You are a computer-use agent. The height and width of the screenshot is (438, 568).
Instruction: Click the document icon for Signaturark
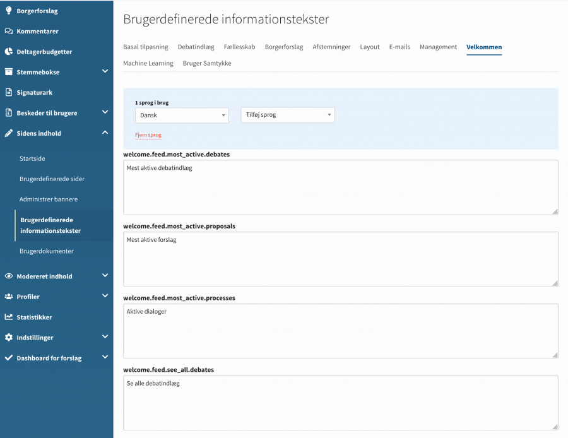(9, 92)
